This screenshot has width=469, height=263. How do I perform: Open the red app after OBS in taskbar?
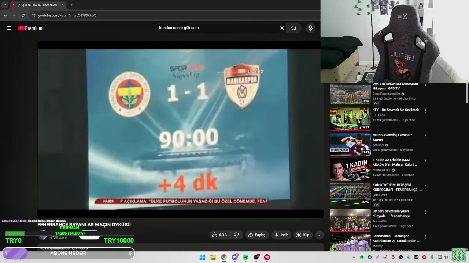point(267,257)
